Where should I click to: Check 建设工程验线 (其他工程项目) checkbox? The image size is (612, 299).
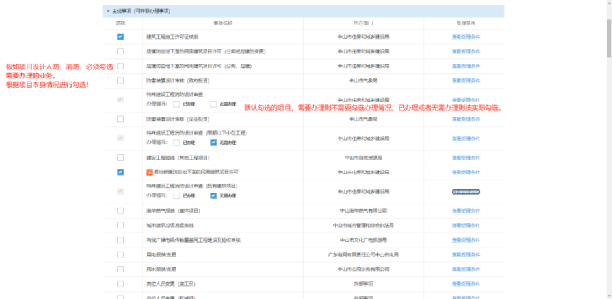click(x=120, y=158)
